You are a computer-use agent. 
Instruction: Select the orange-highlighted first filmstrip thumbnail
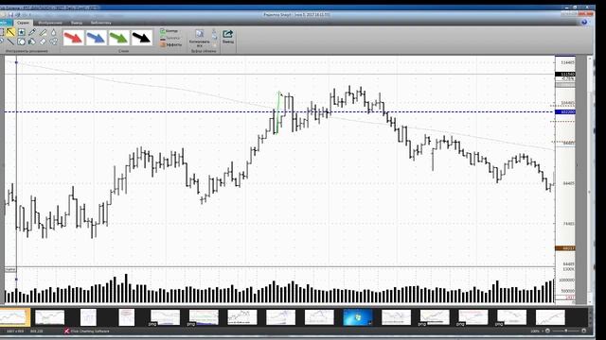pos(14,317)
